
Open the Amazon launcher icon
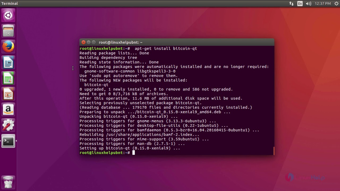click(8, 110)
